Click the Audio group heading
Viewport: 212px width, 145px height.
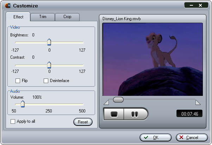(x=15, y=91)
